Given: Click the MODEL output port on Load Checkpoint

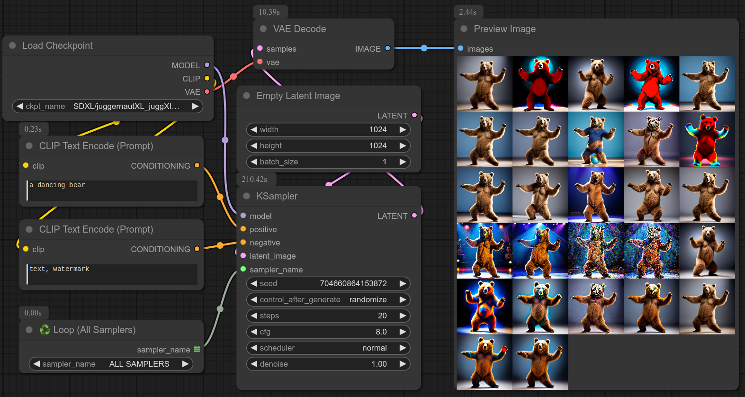Looking at the screenshot, I should (x=207, y=65).
